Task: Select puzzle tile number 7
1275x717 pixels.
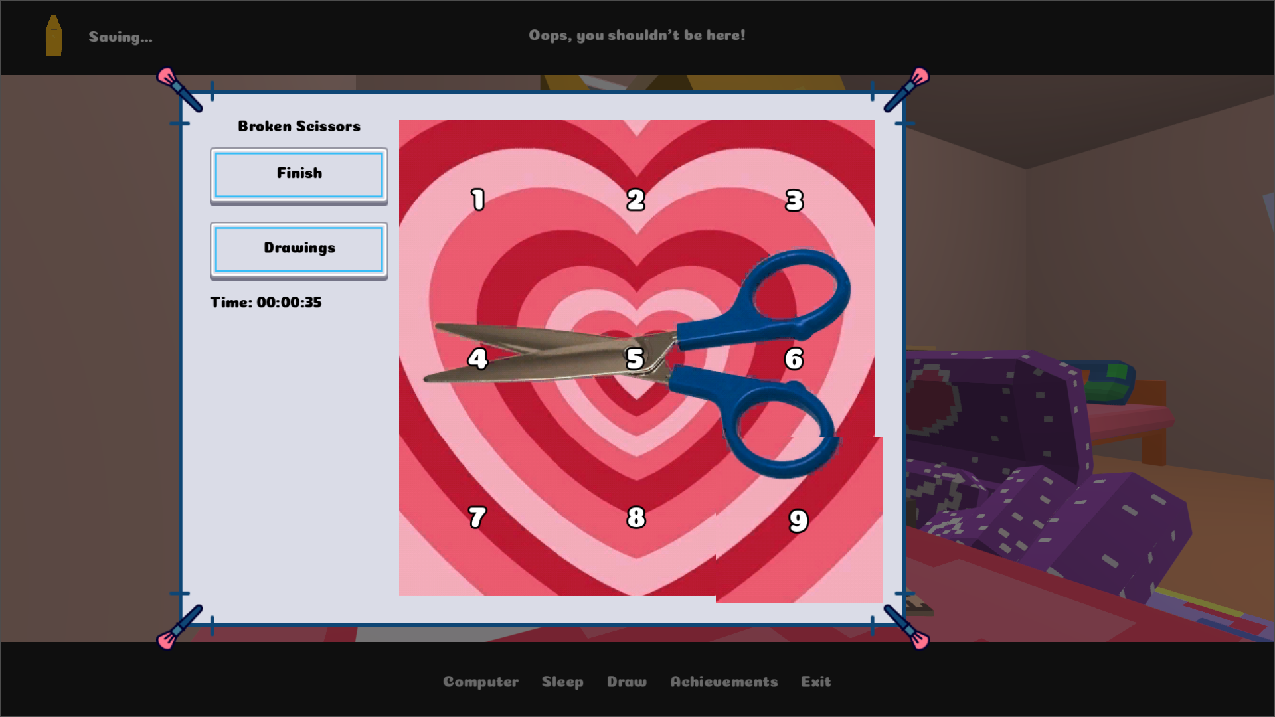Action: pyautogui.click(x=478, y=516)
